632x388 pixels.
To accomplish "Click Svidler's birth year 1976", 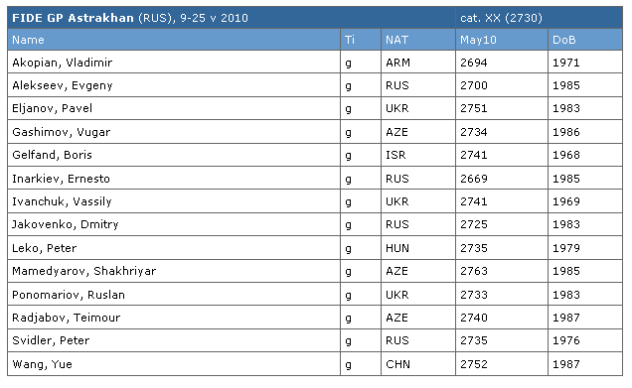I will 566,341.
